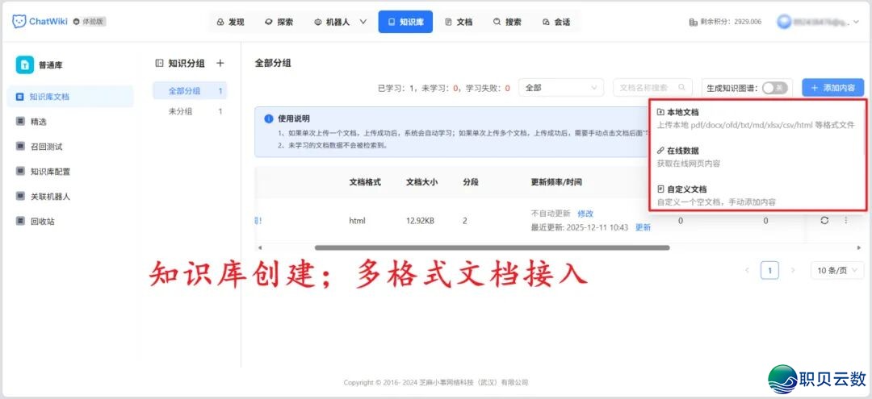
Task: Click the 剩余积分 points icon
Action: [693, 23]
